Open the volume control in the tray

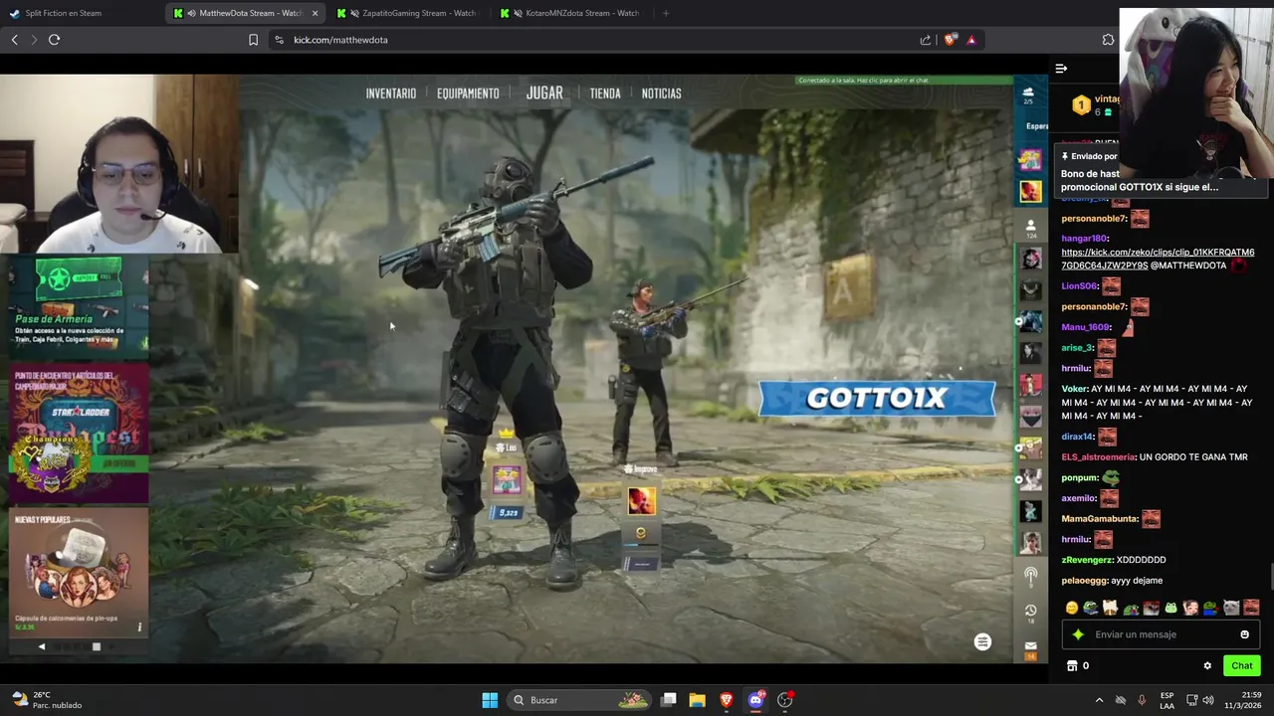click(x=1208, y=700)
